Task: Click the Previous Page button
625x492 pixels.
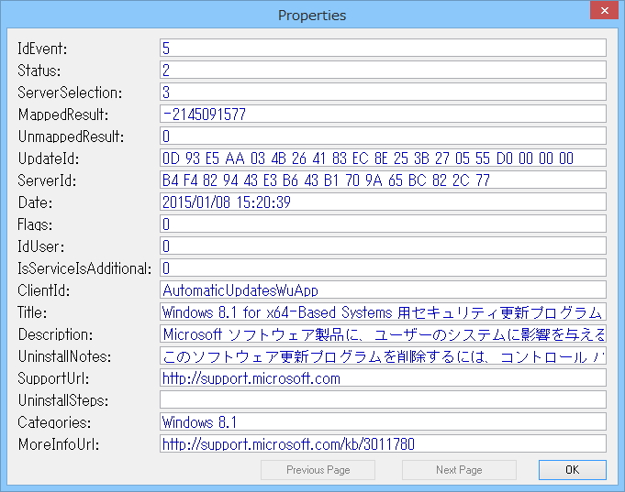Action: coord(318,470)
